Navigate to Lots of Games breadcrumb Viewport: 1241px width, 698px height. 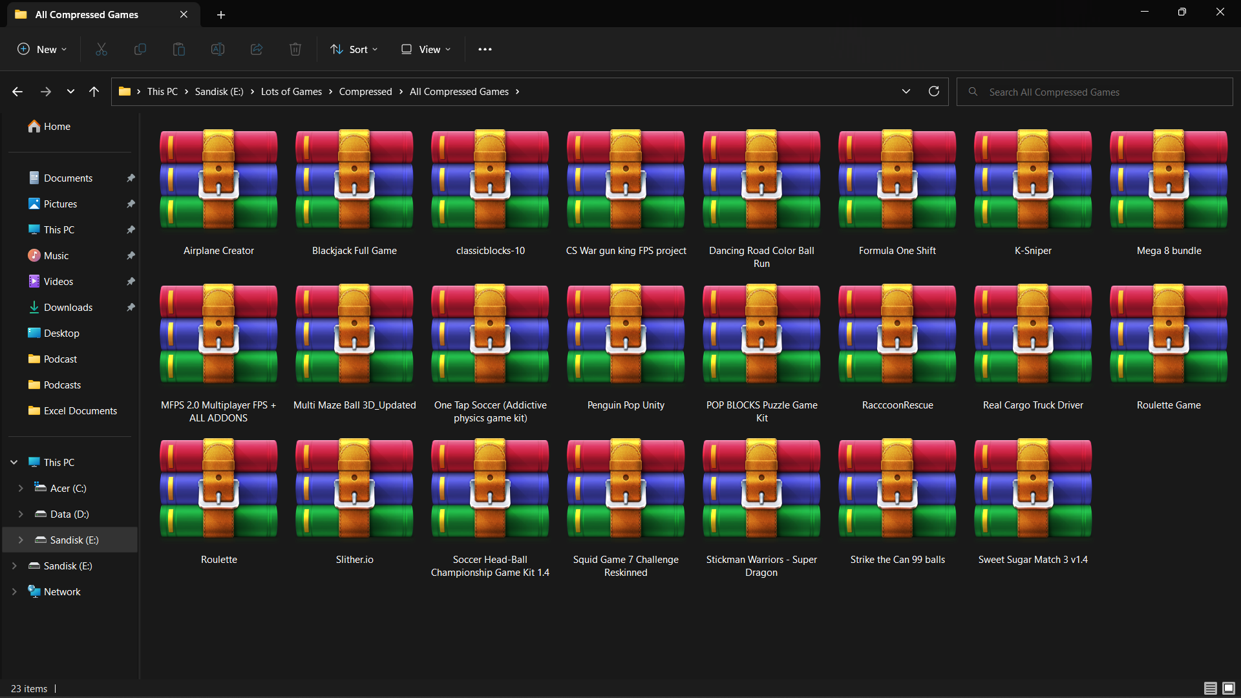click(x=291, y=92)
